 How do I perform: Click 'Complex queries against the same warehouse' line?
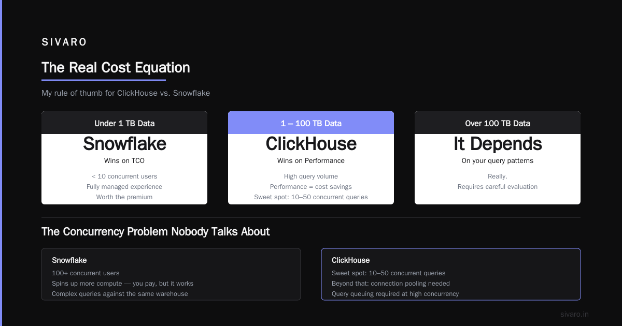(x=120, y=294)
